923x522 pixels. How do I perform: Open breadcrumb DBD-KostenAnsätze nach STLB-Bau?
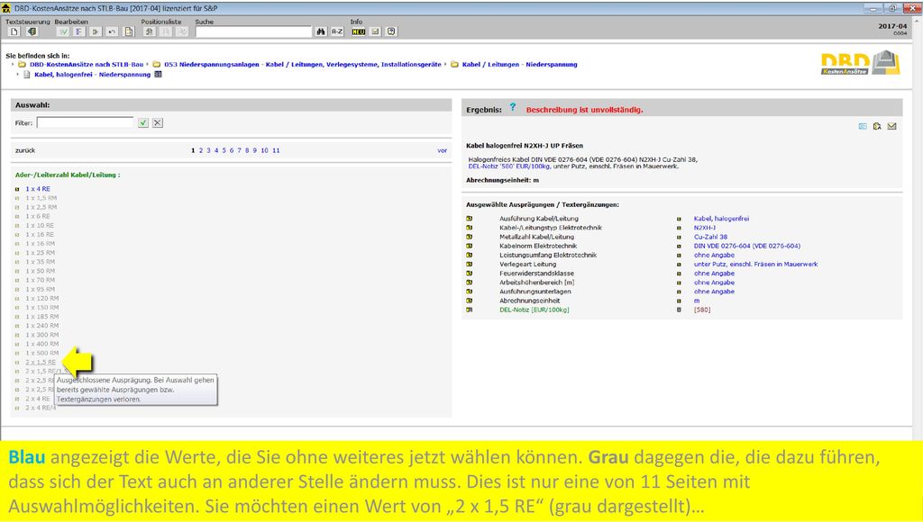pyautogui.click(x=87, y=65)
